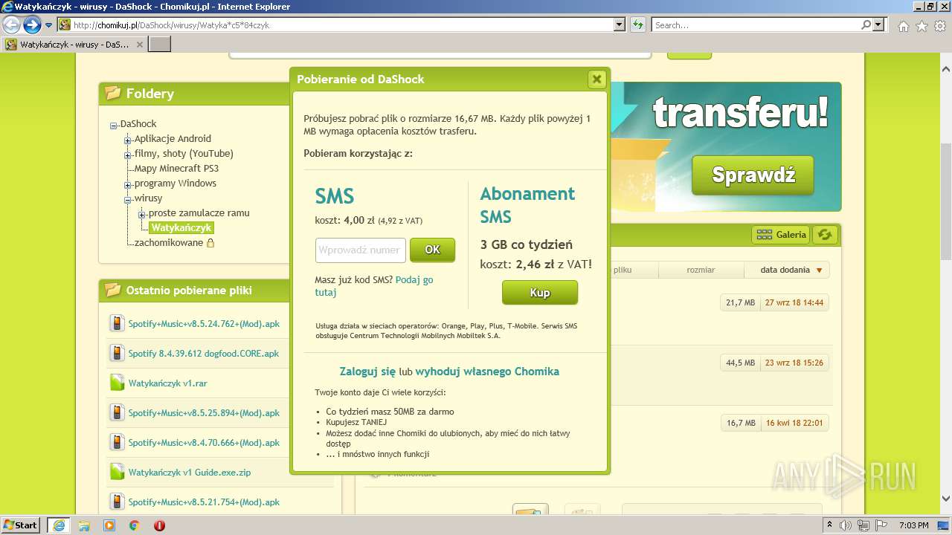Expand the proste zamulacze ramu folder

[142, 214]
